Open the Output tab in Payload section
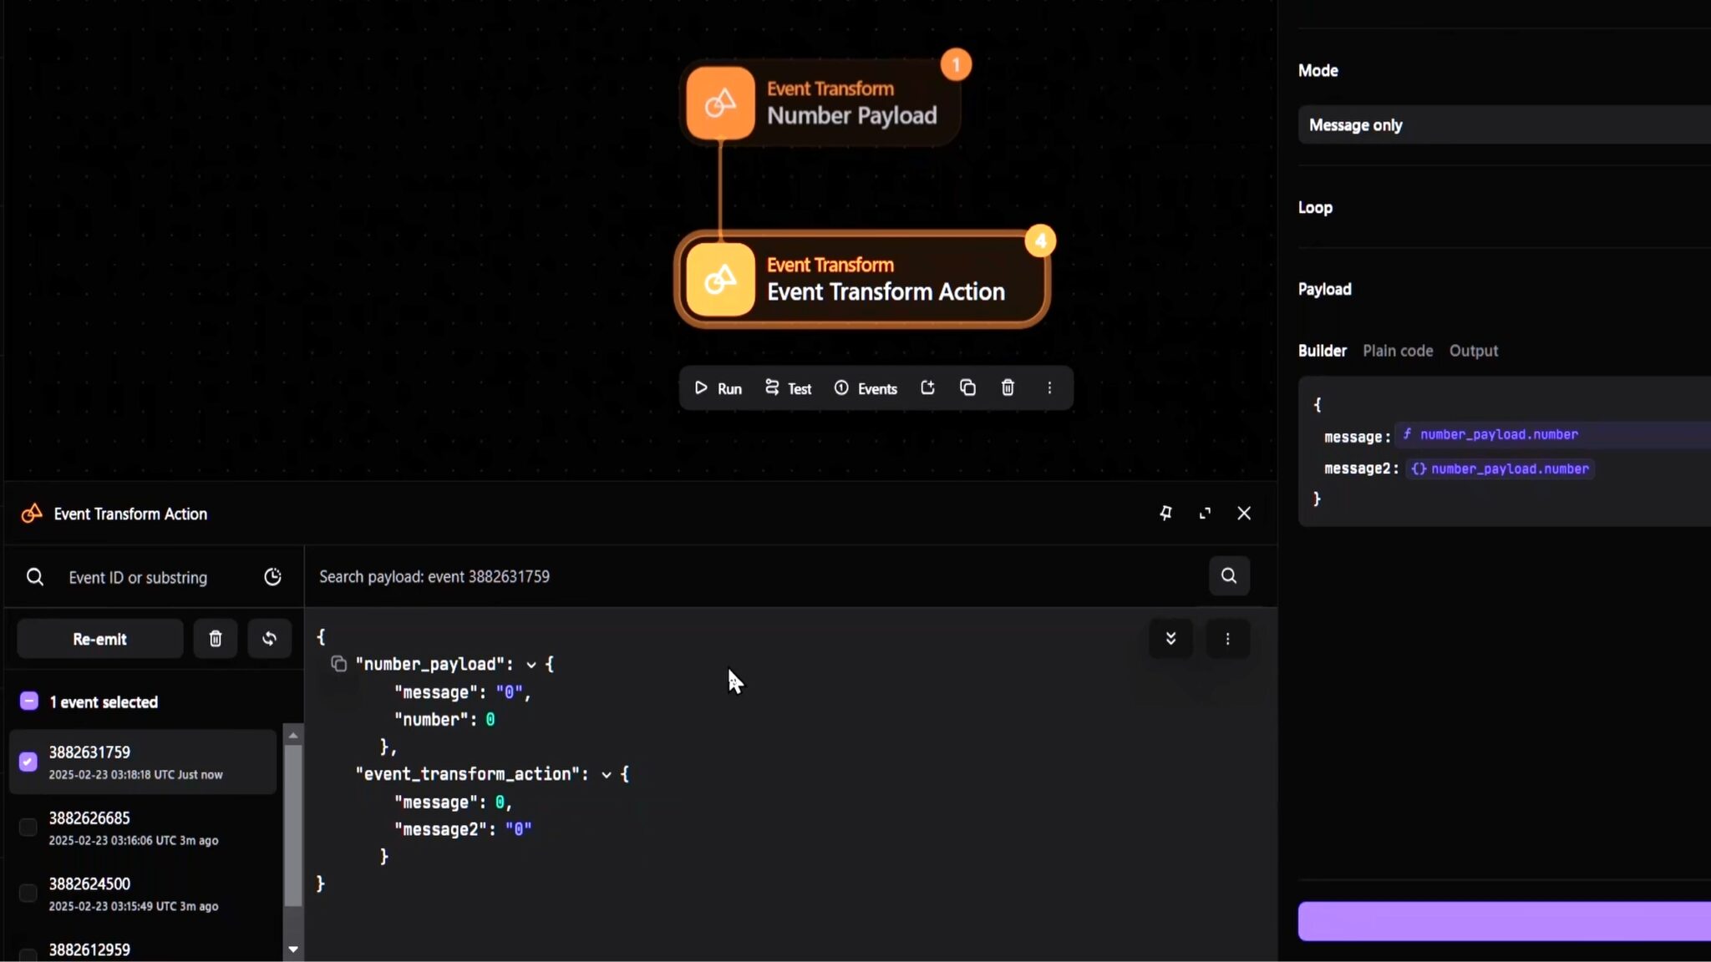1711x962 pixels. tap(1473, 351)
